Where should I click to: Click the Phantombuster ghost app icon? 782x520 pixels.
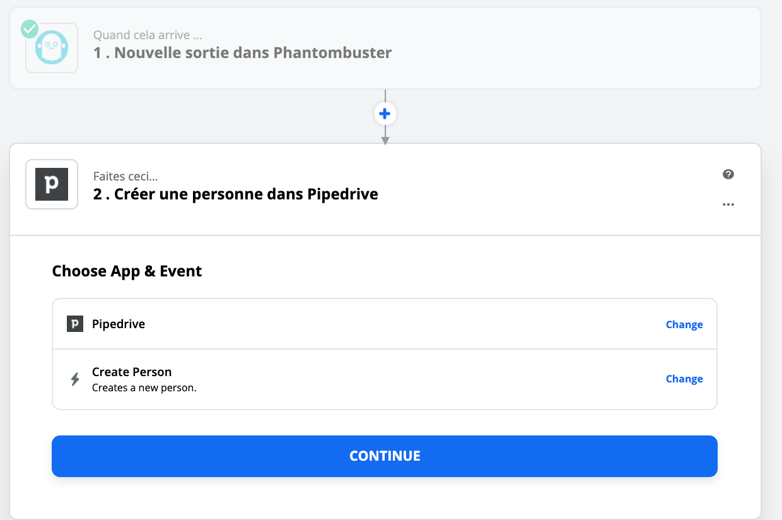click(x=52, y=48)
